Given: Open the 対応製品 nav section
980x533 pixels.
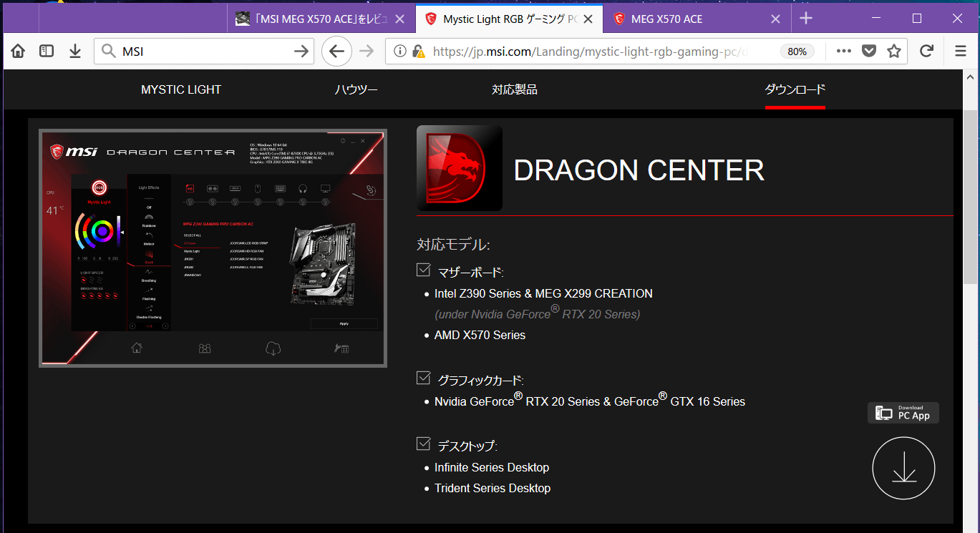Looking at the screenshot, I should [x=515, y=89].
